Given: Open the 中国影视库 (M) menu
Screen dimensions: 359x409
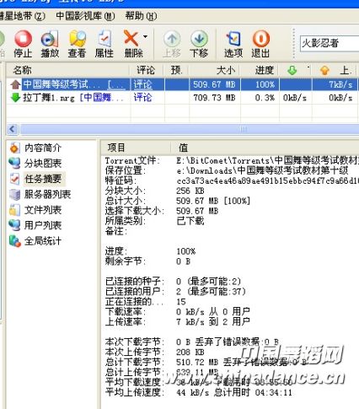Looking at the screenshot, I should tap(85, 16).
